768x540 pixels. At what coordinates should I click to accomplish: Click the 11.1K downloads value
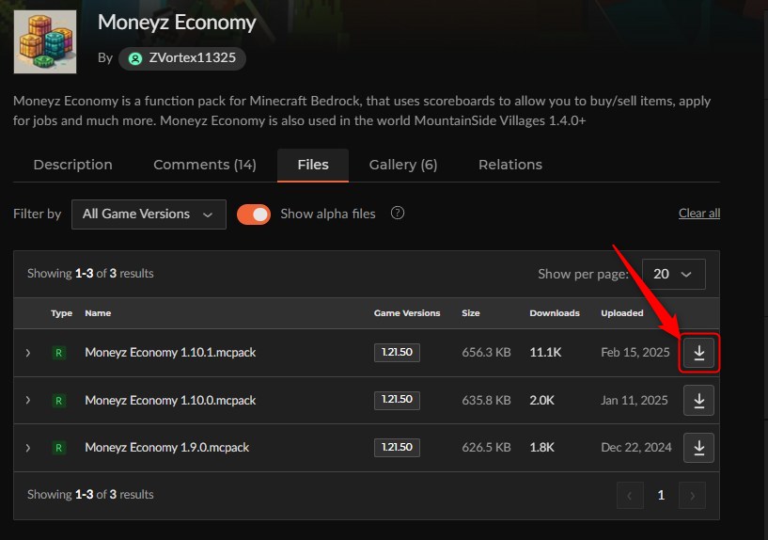pos(545,353)
